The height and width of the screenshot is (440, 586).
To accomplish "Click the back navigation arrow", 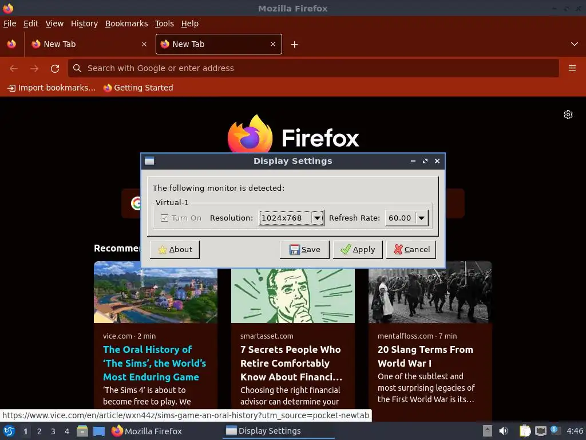I will 14,68.
